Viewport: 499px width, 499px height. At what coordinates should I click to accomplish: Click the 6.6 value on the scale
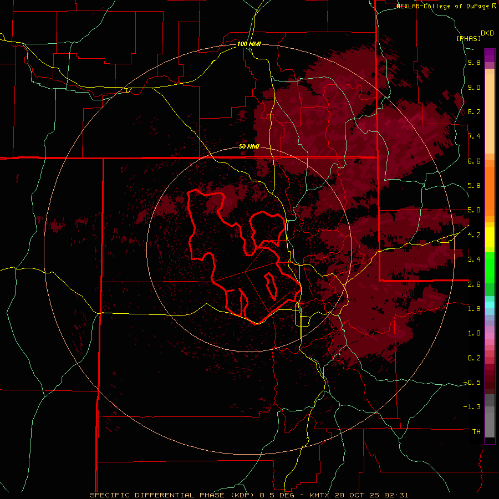(474, 161)
